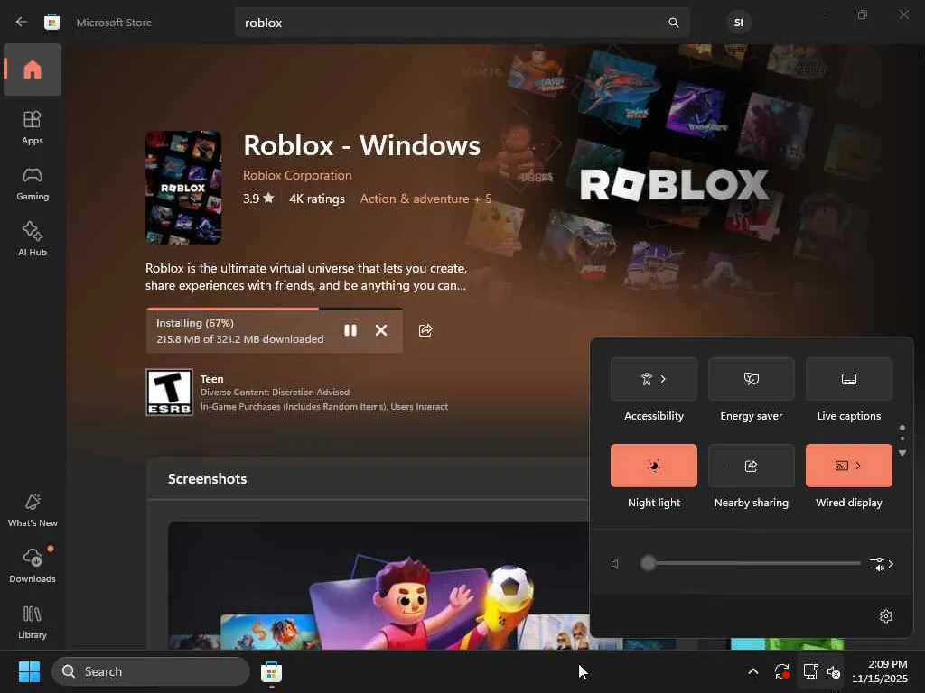Turn off Night light
The image size is (925, 693).
tap(654, 466)
